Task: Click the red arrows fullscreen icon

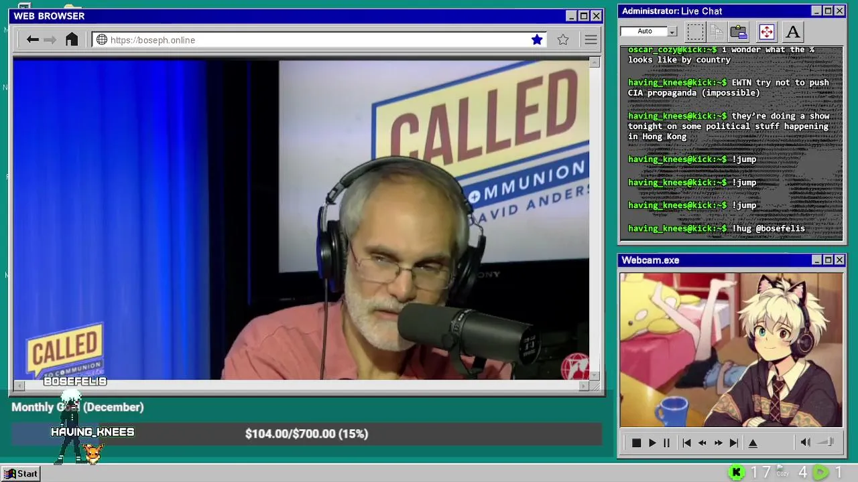Action: [766, 31]
